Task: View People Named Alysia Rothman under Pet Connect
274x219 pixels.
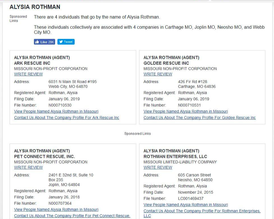Action: [x=56, y=209]
